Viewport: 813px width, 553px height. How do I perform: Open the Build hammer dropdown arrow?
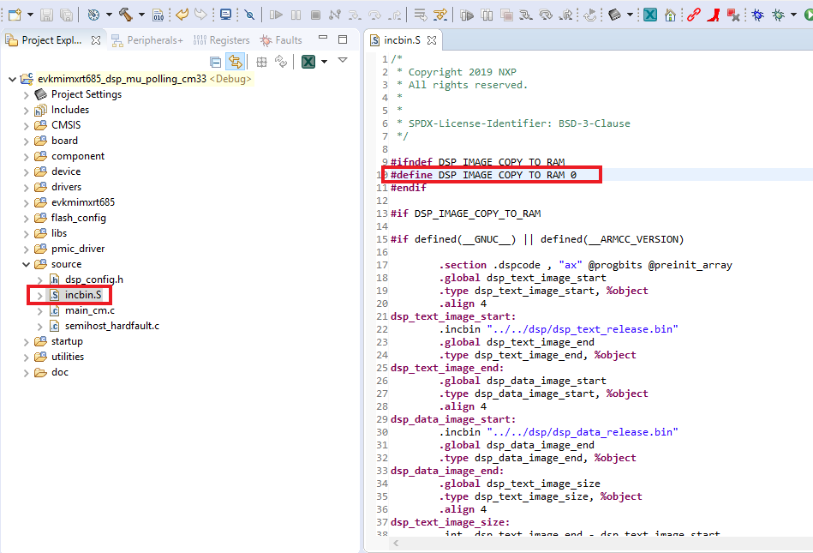[x=140, y=15]
